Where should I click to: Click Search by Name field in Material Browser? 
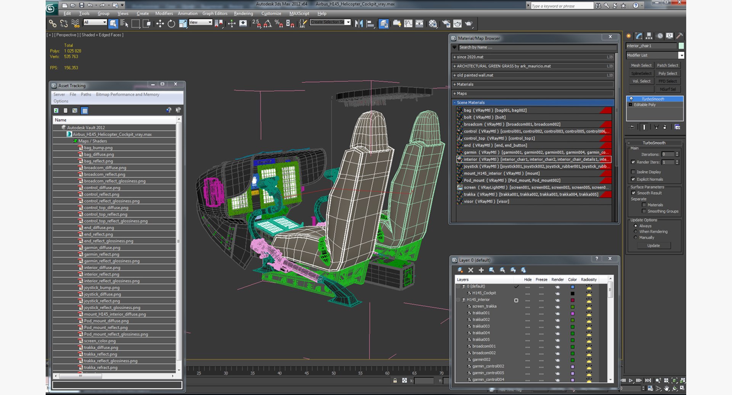[x=537, y=47]
